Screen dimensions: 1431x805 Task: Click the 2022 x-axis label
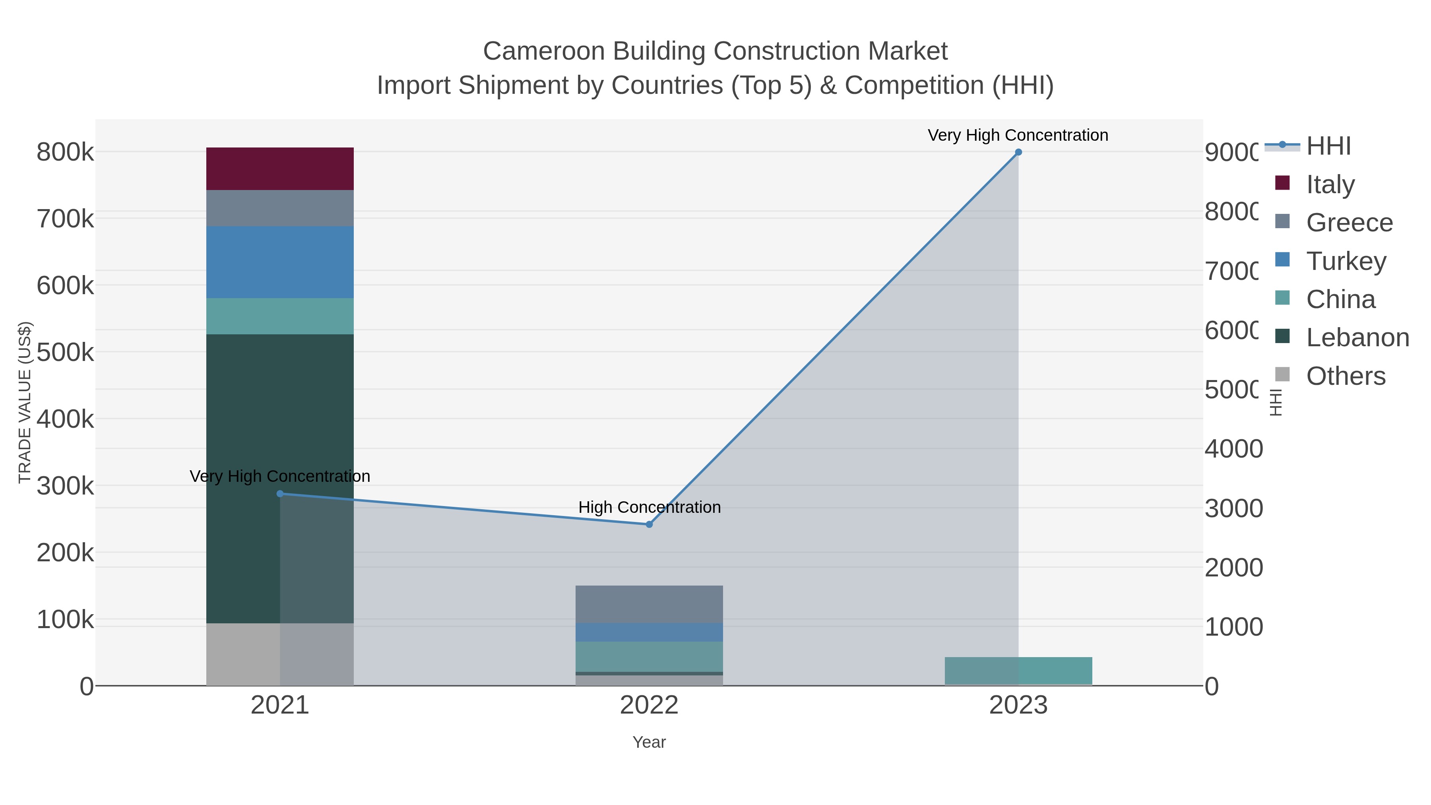pyautogui.click(x=650, y=706)
